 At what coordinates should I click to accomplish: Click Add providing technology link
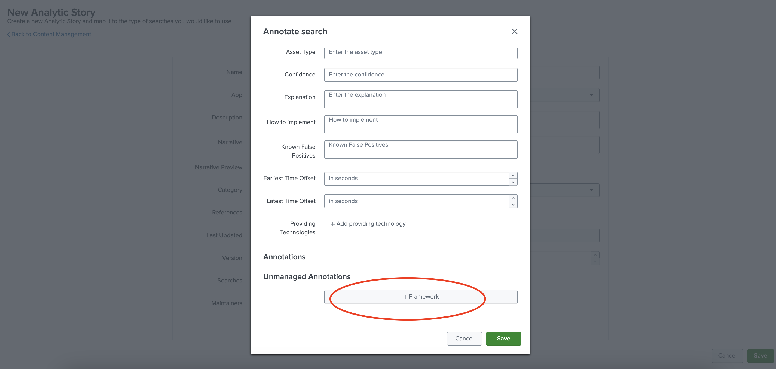[368, 224]
